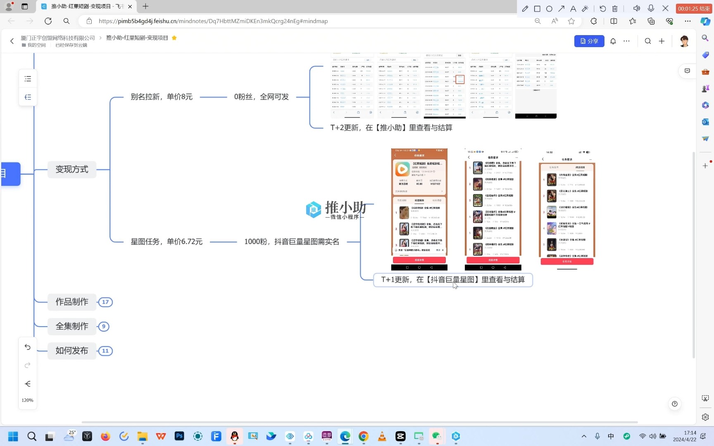
Task: Open Google Chrome from the taskbar
Action: pos(364,436)
